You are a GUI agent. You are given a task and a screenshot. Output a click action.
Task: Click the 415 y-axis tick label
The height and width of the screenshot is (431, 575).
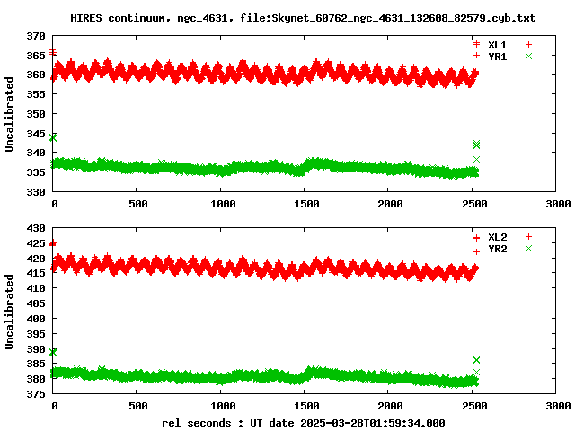(36, 273)
